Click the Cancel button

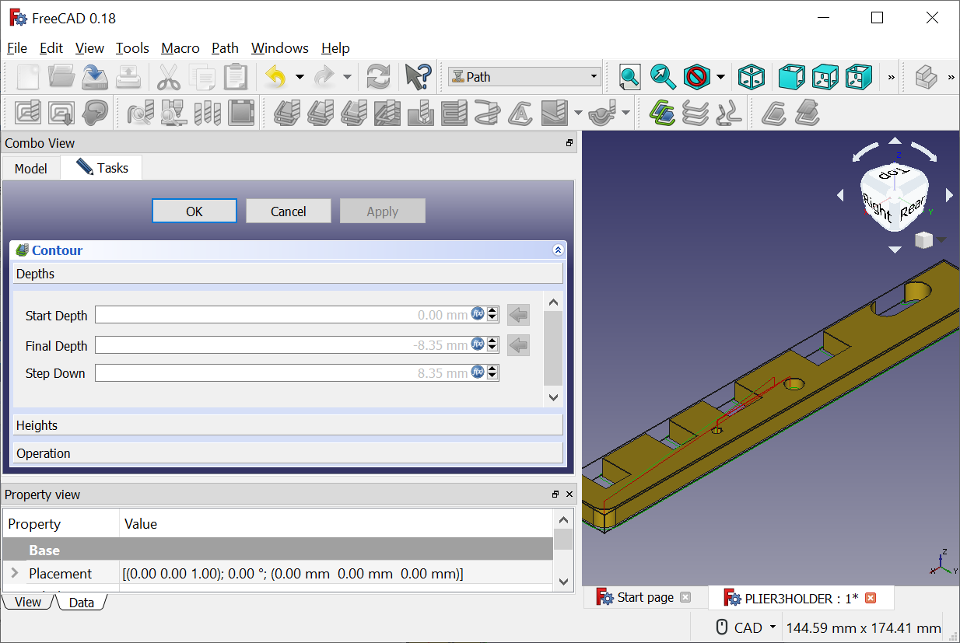289,211
